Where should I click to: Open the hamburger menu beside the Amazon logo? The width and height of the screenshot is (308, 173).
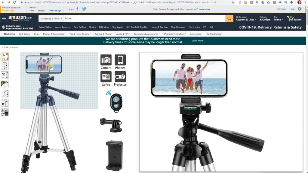click(4, 18)
